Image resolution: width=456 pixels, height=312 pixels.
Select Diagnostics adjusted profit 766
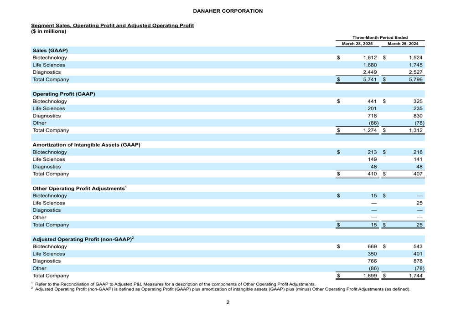click(372, 261)
